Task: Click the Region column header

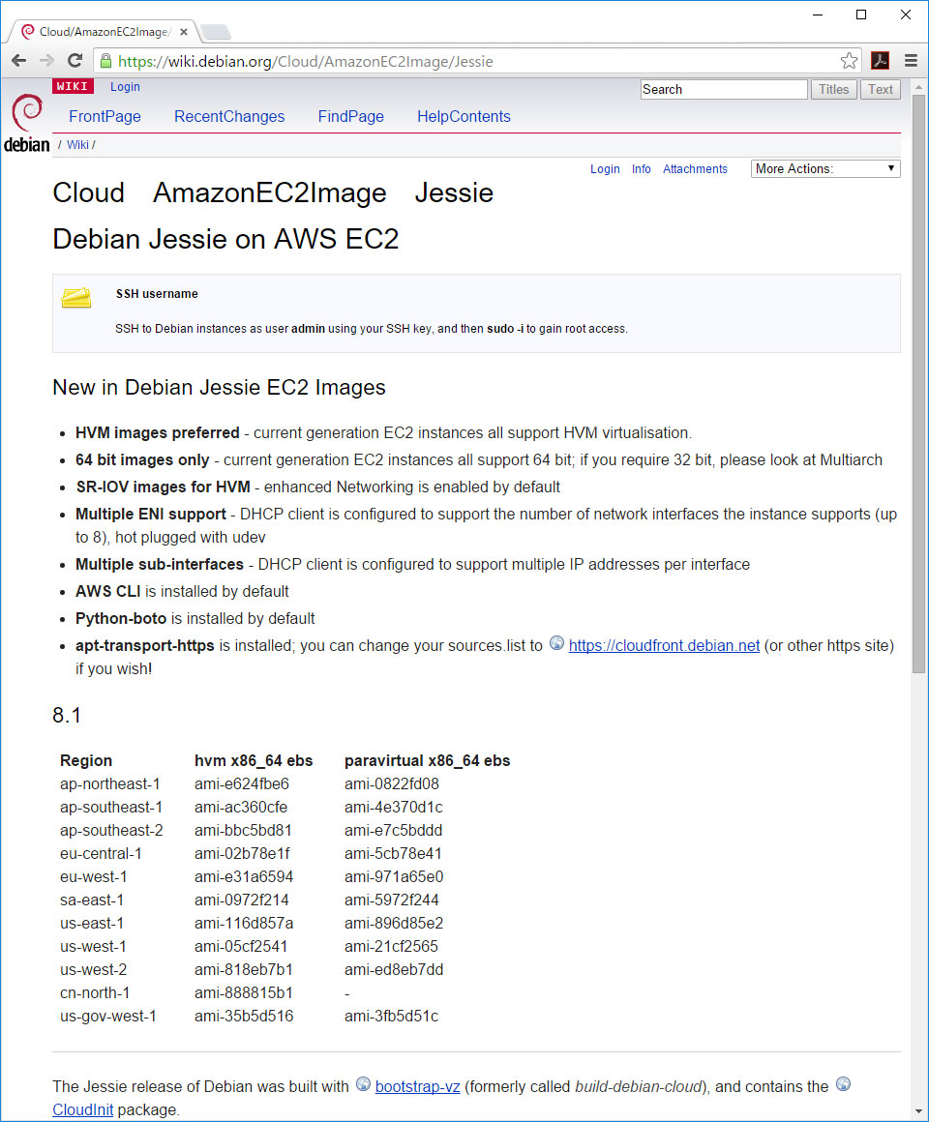Action: pos(86,760)
